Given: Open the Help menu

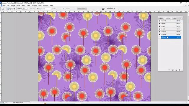Looking at the screenshot, I should pos(51,6).
